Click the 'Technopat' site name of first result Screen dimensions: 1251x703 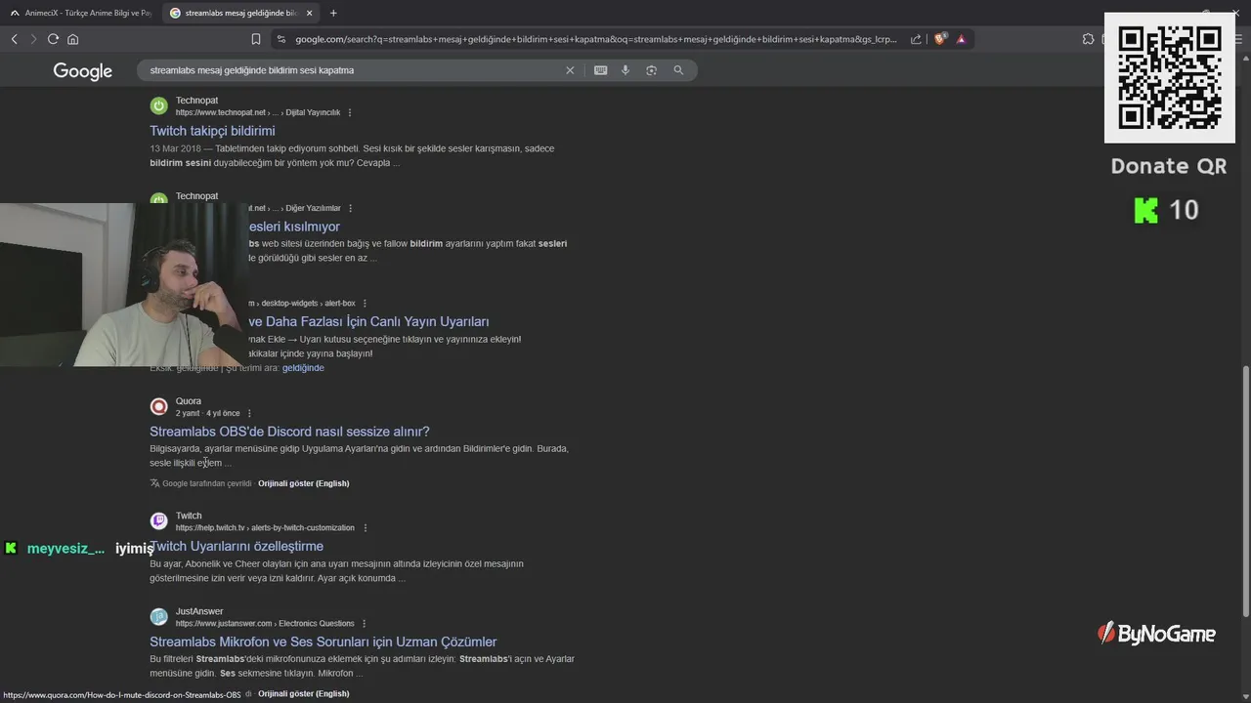196,101
